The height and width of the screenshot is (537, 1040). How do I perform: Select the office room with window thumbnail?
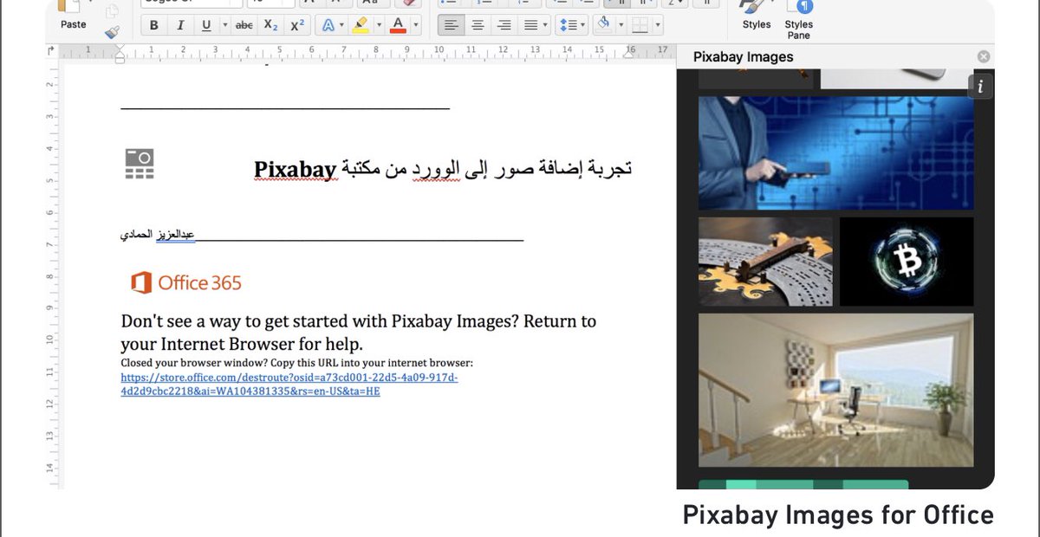[835, 391]
